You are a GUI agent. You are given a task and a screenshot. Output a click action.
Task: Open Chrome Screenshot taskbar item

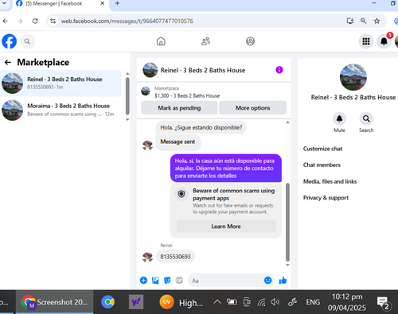[54, 302]
